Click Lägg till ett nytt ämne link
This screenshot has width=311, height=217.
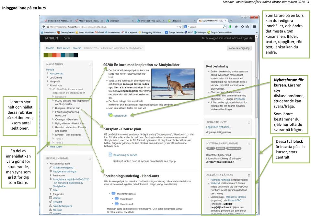219,127
